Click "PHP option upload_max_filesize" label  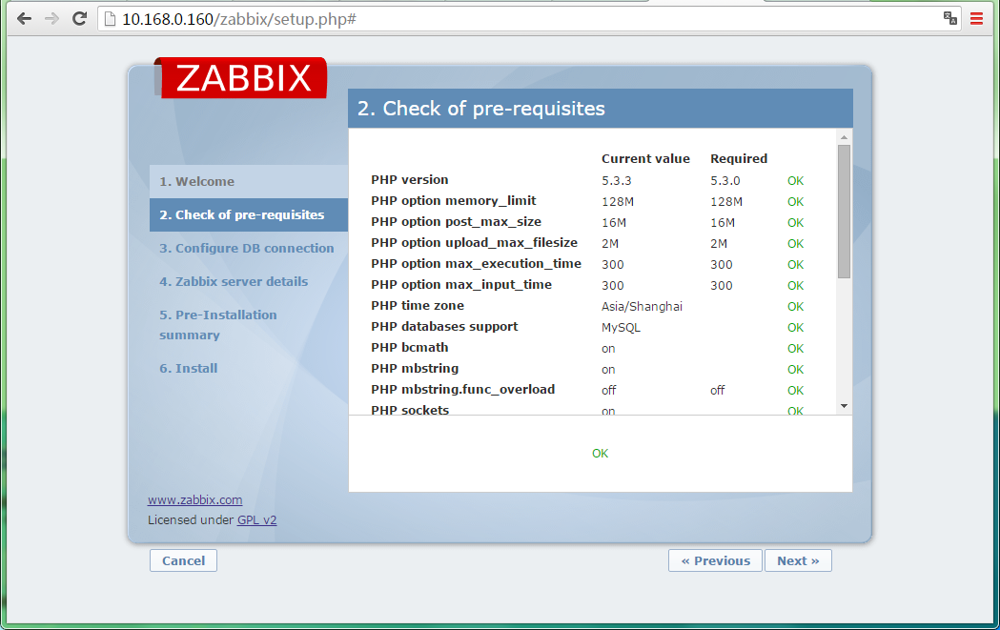(475, 243)
